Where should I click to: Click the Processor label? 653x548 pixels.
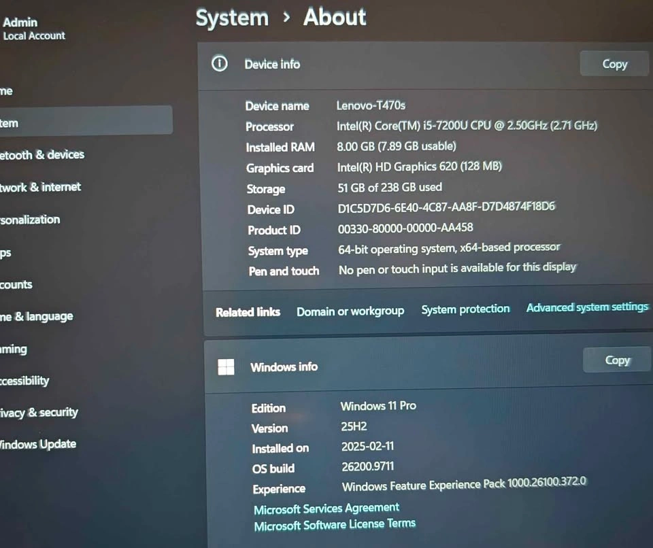pyautogui.click(x=269, y=126)
